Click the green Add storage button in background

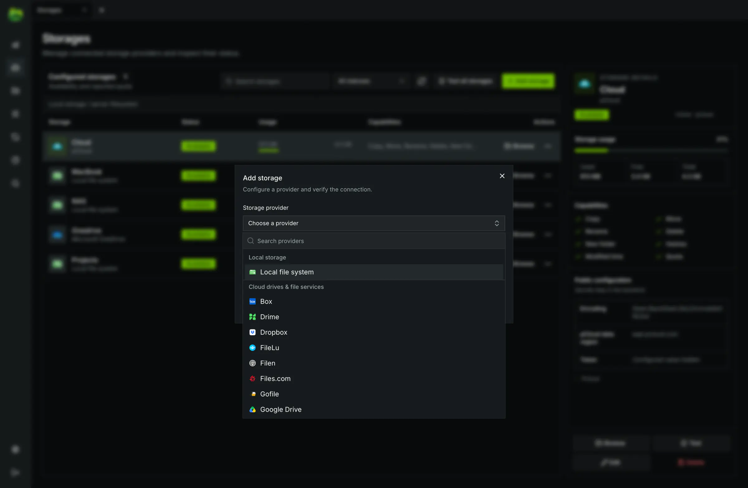[x=528, y=81]
